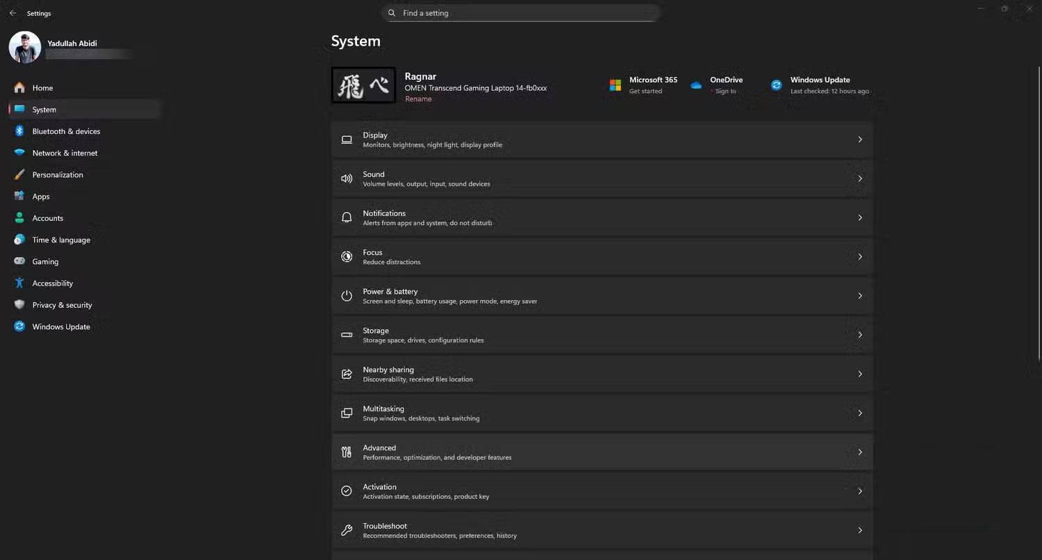Open the Accounts section
The width and height of the screenshot is (1042, 560).
tap(84, 218)
